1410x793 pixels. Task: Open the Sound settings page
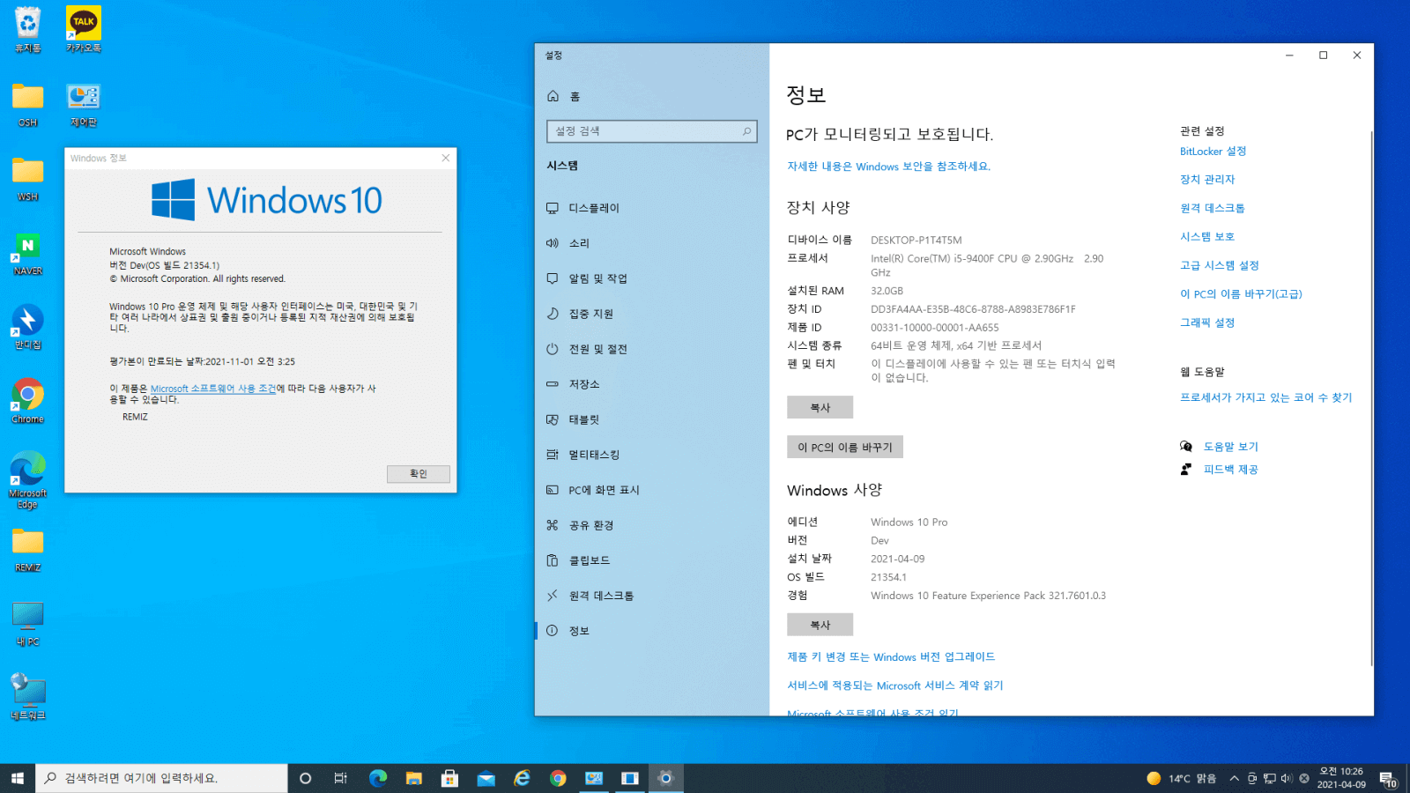(x=652, y=243)
